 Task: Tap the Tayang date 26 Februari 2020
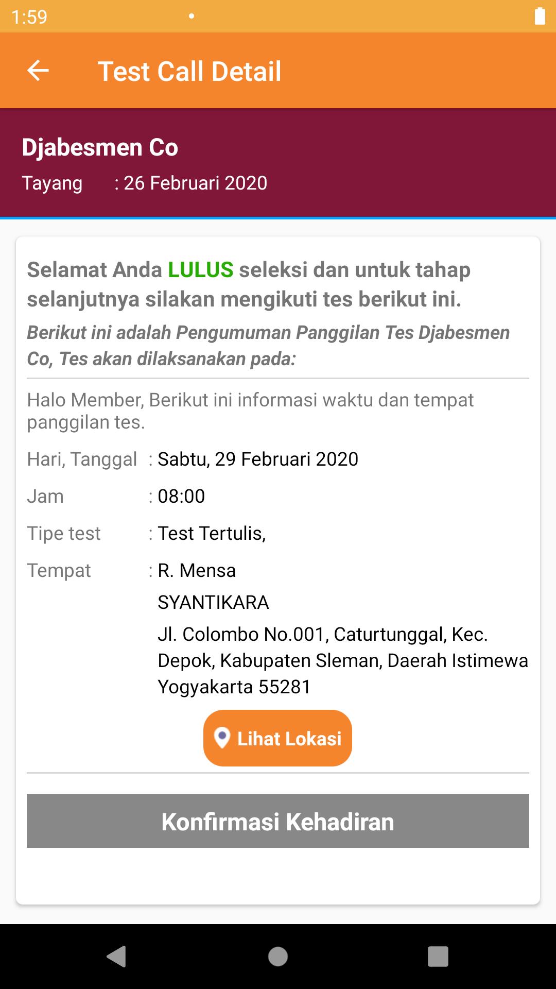[196, 183]
